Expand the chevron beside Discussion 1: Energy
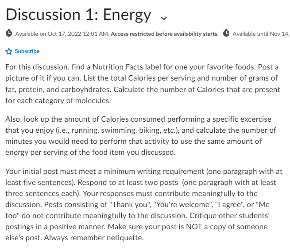Screen dimensions: 290x250 (164, 18)
